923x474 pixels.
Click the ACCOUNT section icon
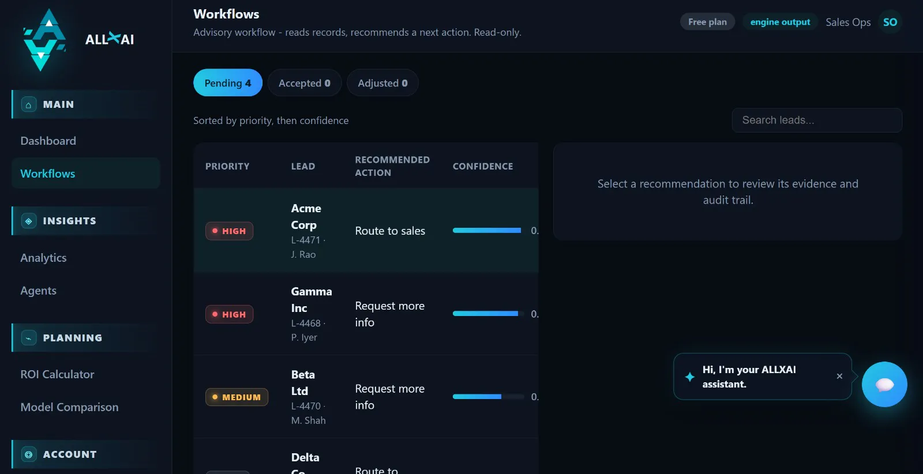point(29,454)
